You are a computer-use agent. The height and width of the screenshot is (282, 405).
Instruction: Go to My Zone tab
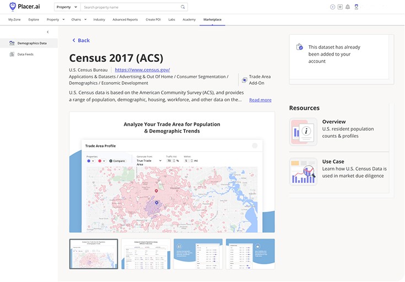[14, 19]
